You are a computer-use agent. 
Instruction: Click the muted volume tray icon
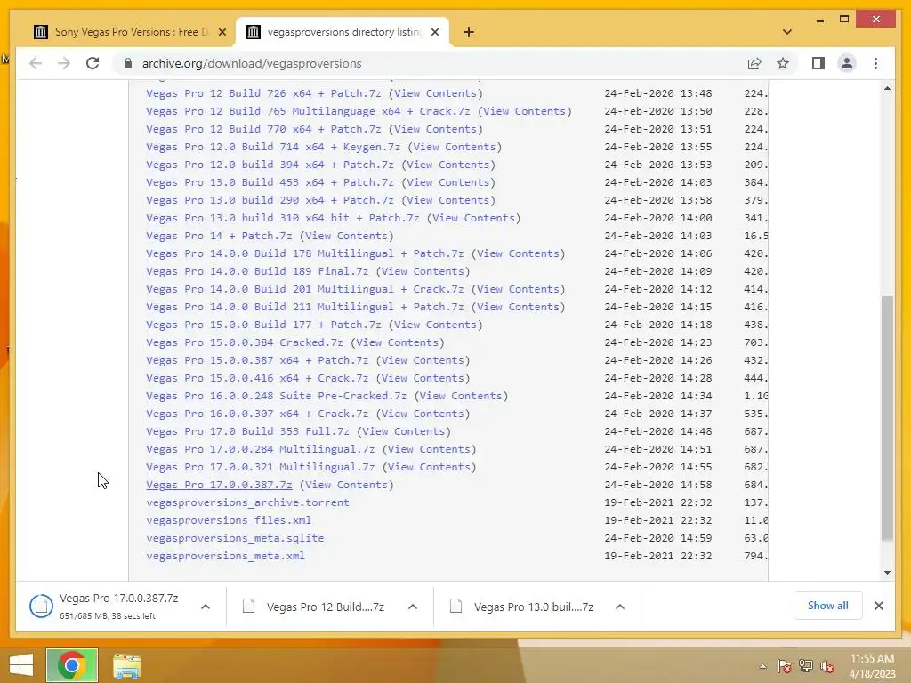[x=827, y=666]
